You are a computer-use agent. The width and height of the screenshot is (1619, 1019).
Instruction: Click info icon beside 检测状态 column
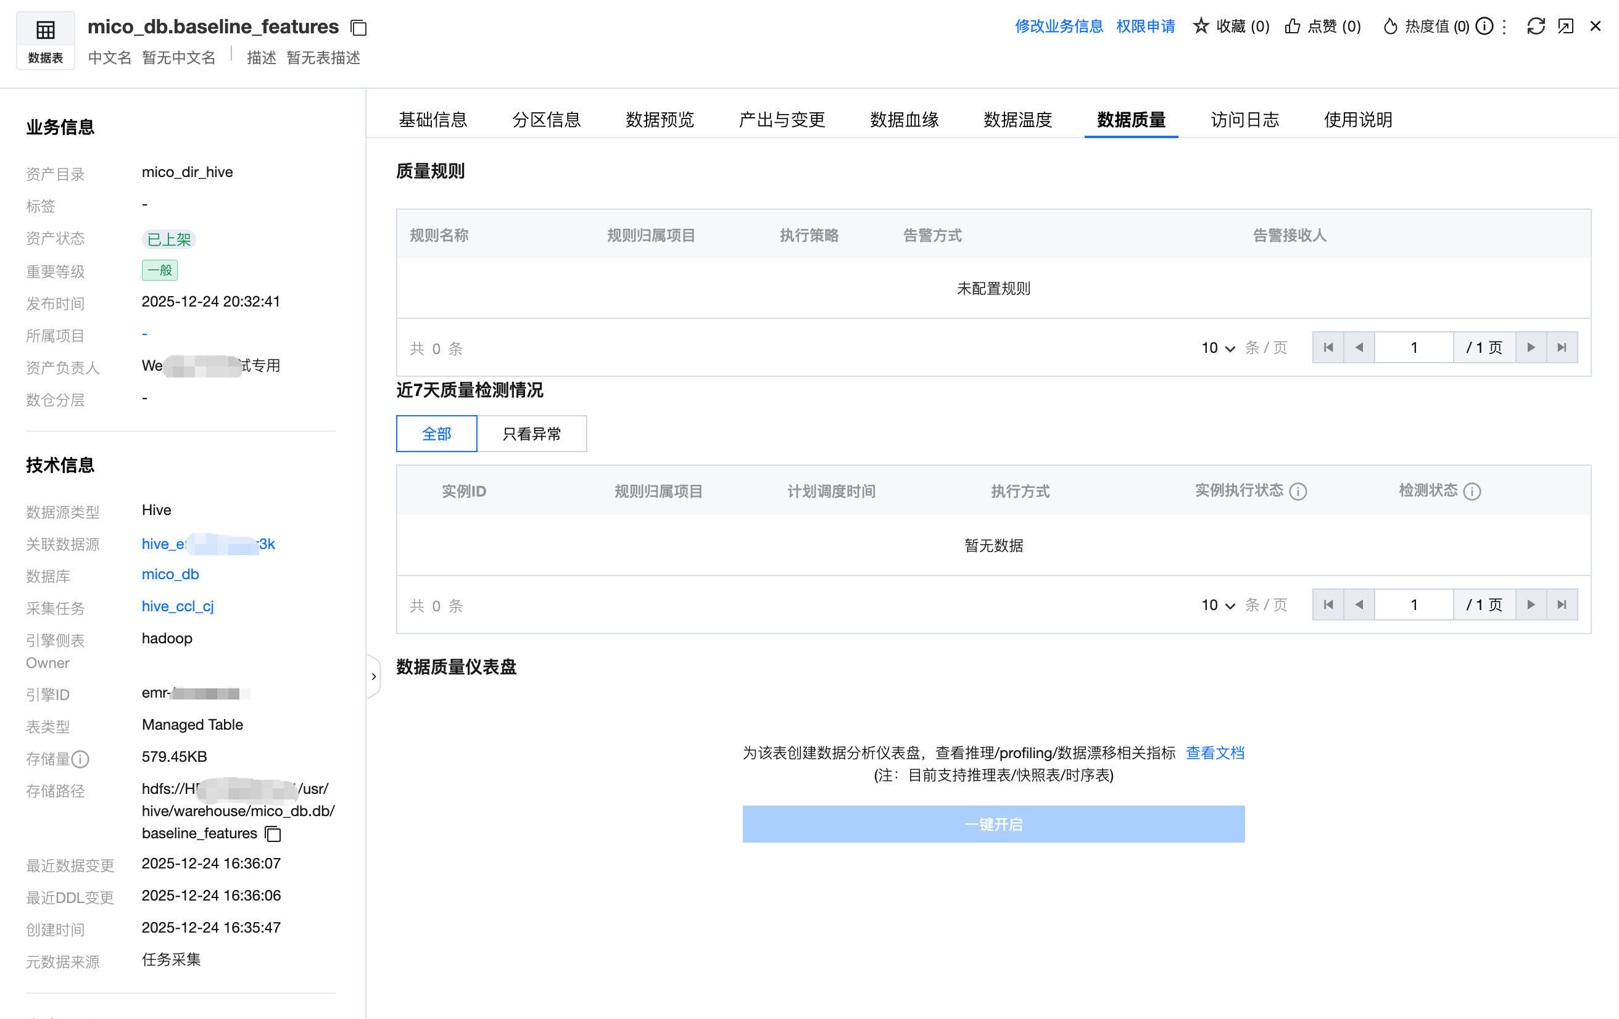(1472, 492)
